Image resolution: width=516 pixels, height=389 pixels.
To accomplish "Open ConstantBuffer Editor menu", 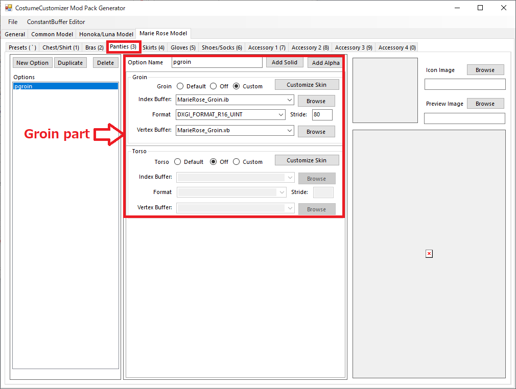I will pyautogui.click(x=56, y=22).
